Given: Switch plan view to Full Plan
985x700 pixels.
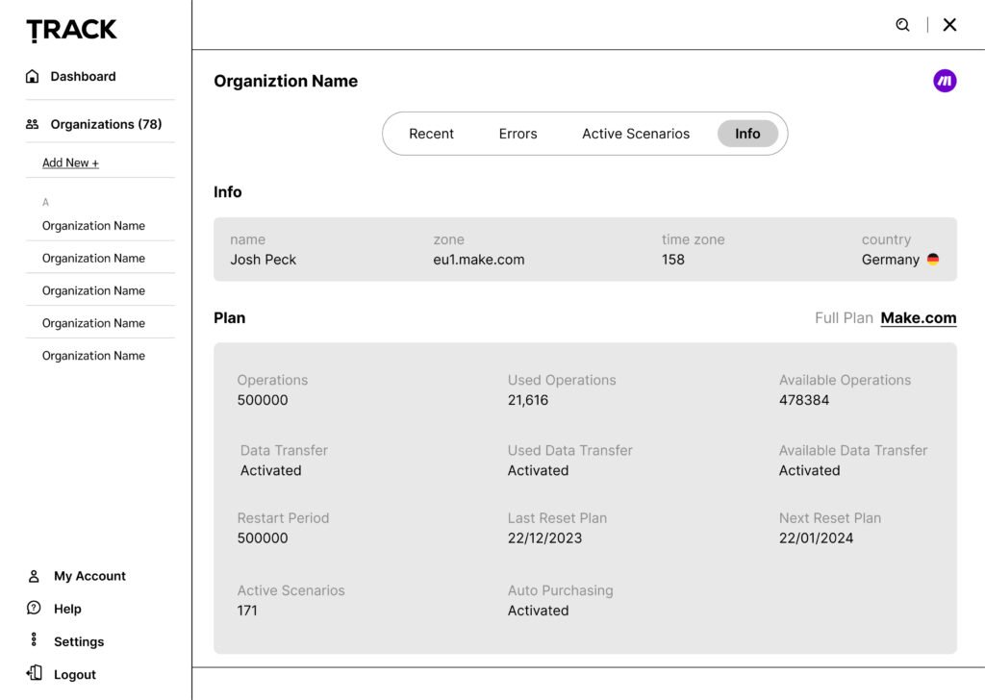Looking at the screenshot, I should tap(844, 318).
